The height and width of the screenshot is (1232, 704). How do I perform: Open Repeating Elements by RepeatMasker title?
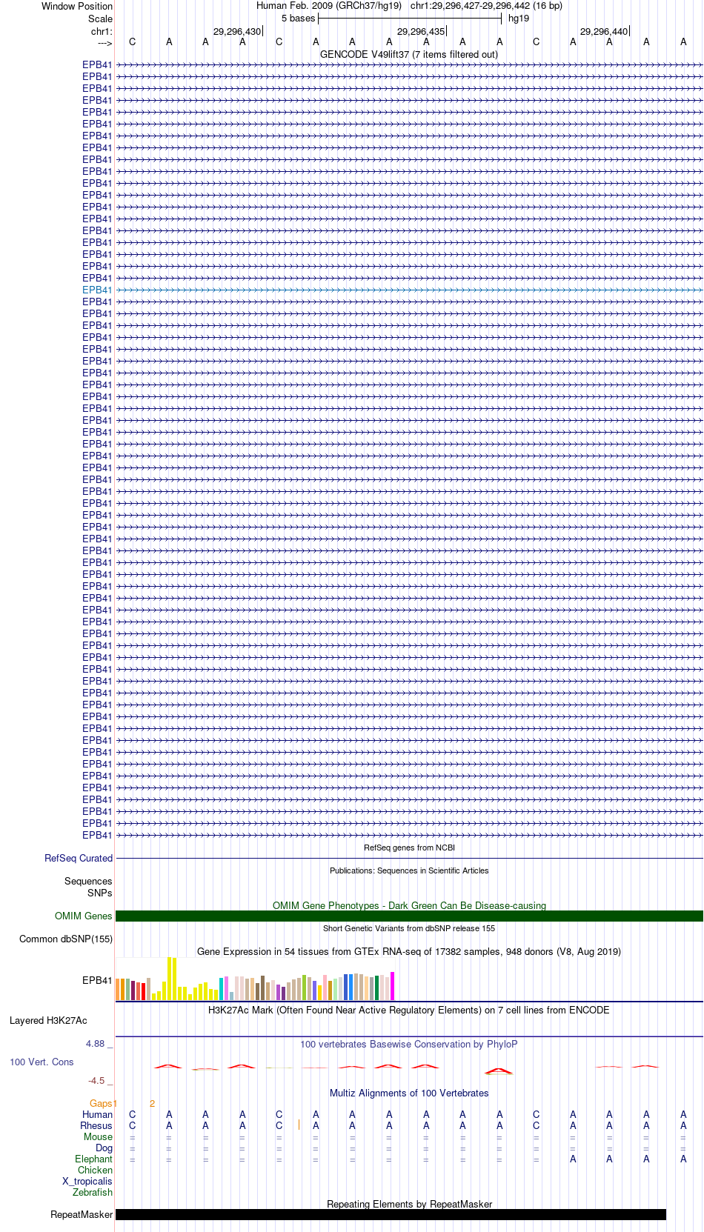409,1204
